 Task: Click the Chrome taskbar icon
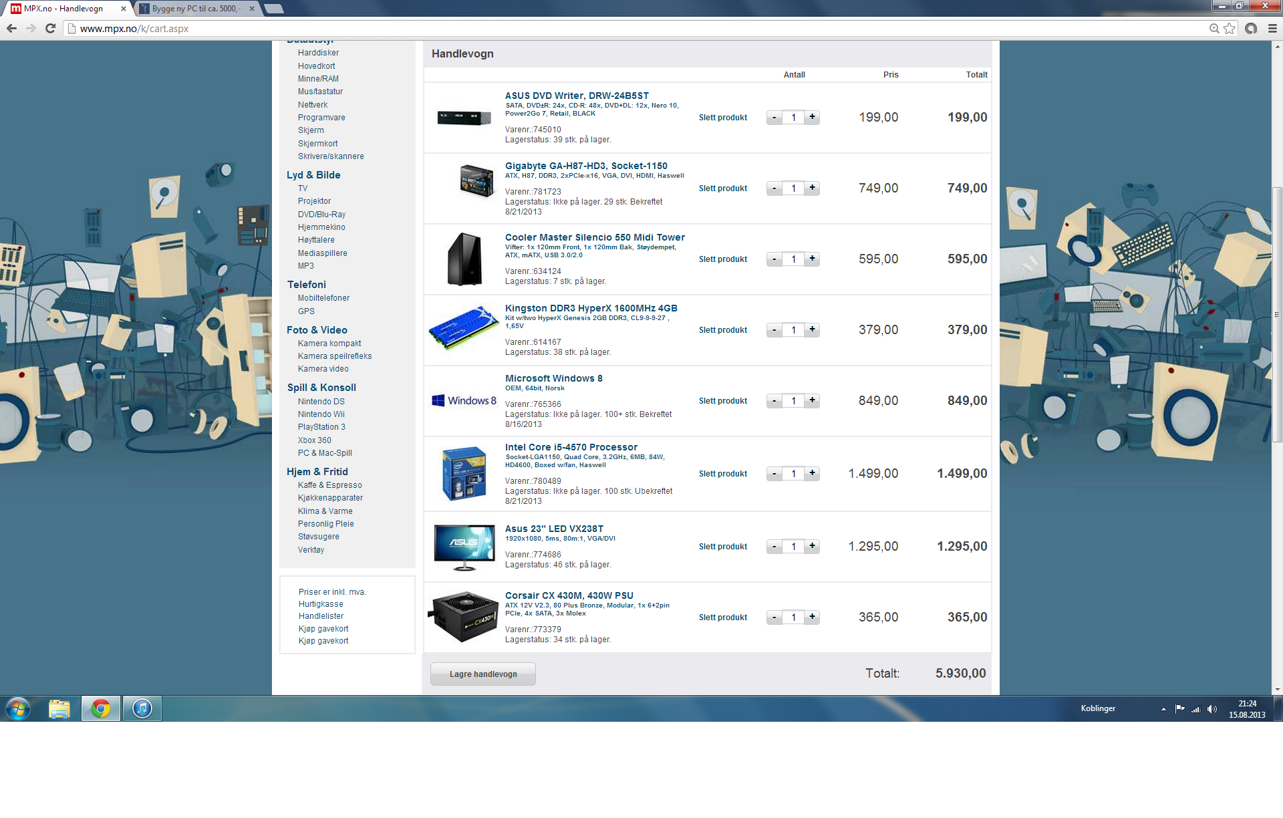(x=101, y=708)
